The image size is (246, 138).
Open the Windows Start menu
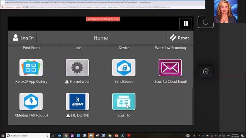[3, 136]
